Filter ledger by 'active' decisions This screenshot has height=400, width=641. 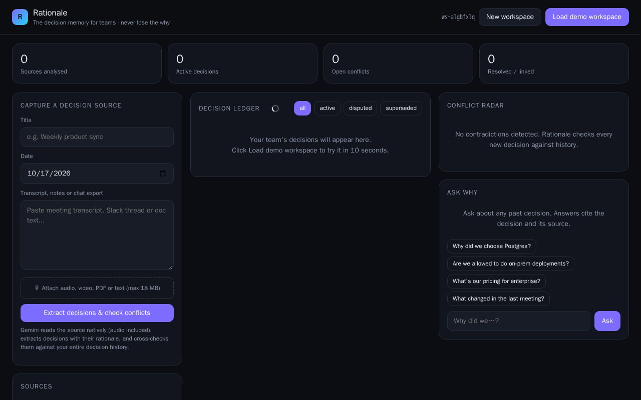click(x=328, y=108)
